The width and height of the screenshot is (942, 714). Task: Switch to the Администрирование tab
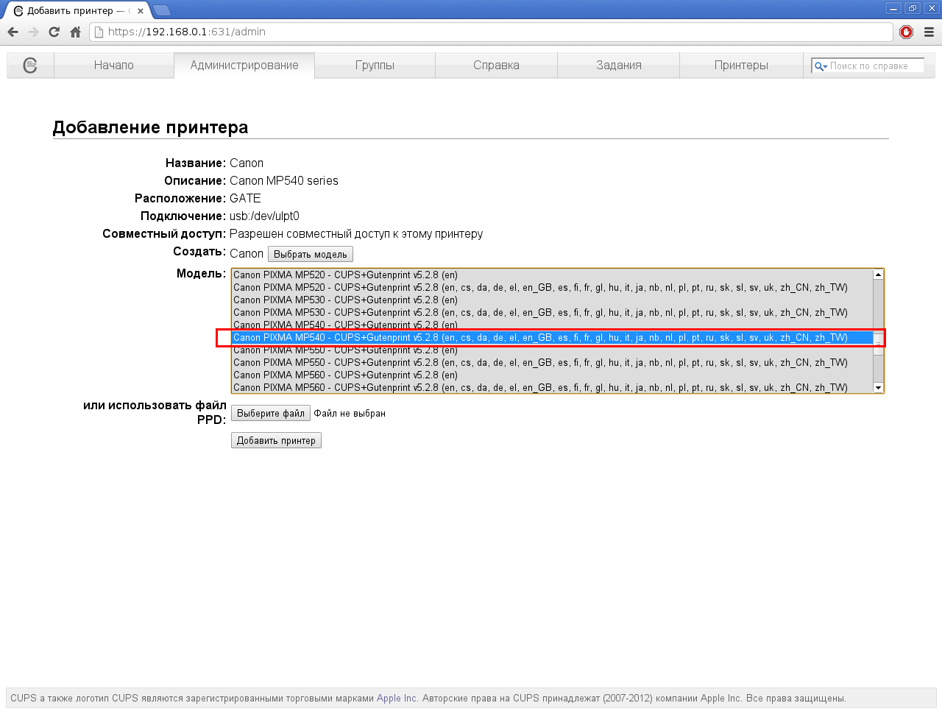coord(244,66)
